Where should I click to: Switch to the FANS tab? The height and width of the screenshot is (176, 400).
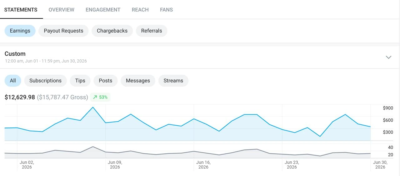(x=166, y=10)
